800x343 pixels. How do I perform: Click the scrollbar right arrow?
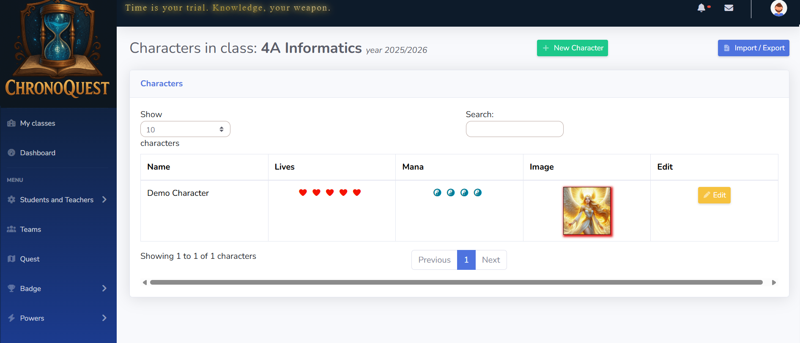[x=774, y=283]
